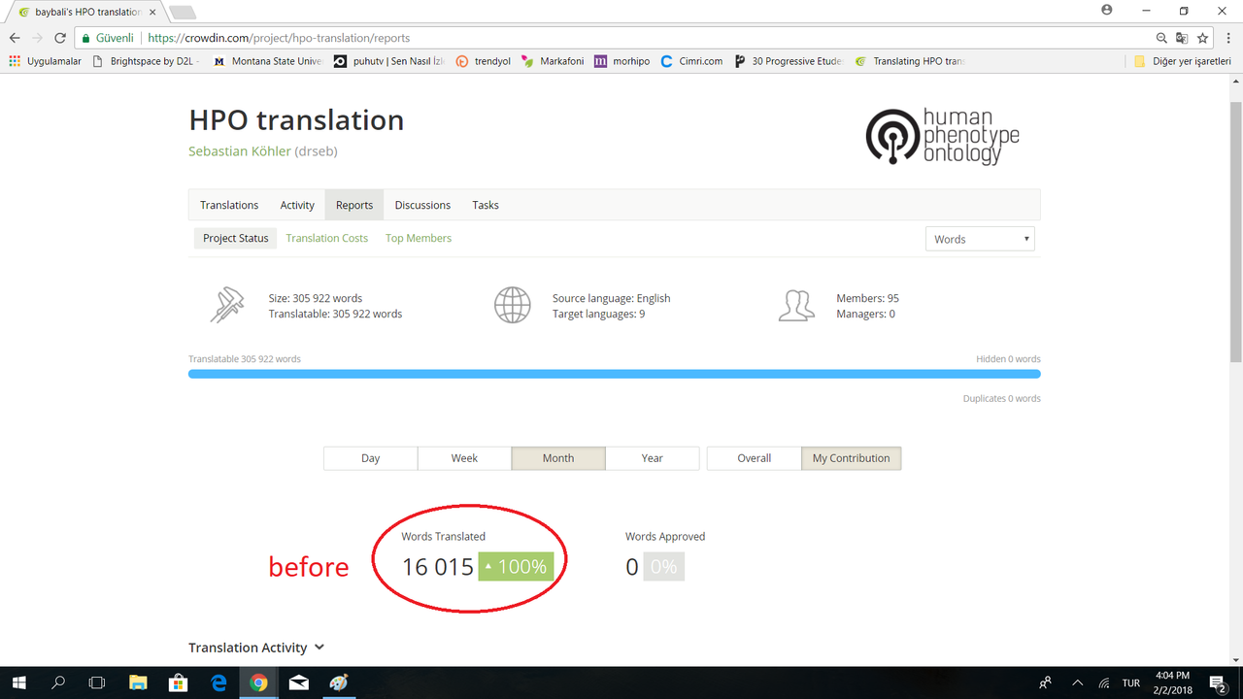Open Sebastian Köhler's profile link
Viewport: 1243px width, 699px height.
[240, 151]
